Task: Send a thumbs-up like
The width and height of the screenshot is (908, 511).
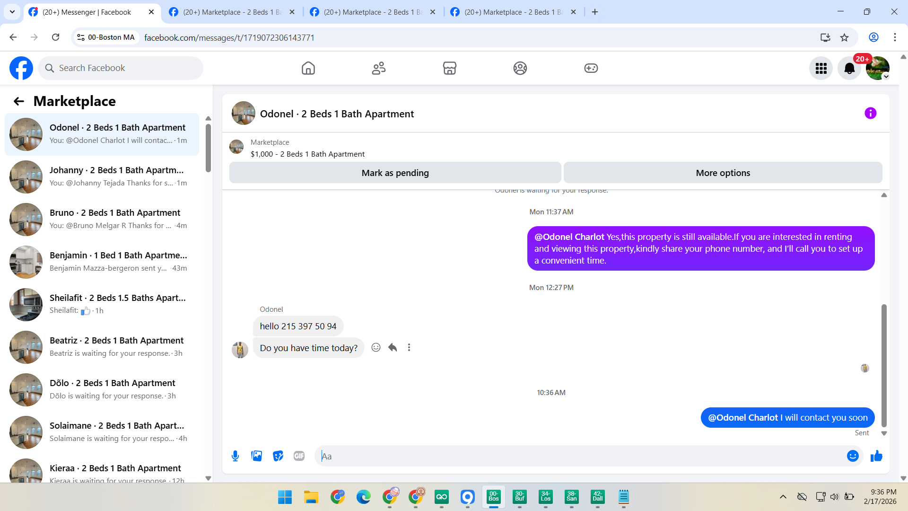Action: pos(876,456)
